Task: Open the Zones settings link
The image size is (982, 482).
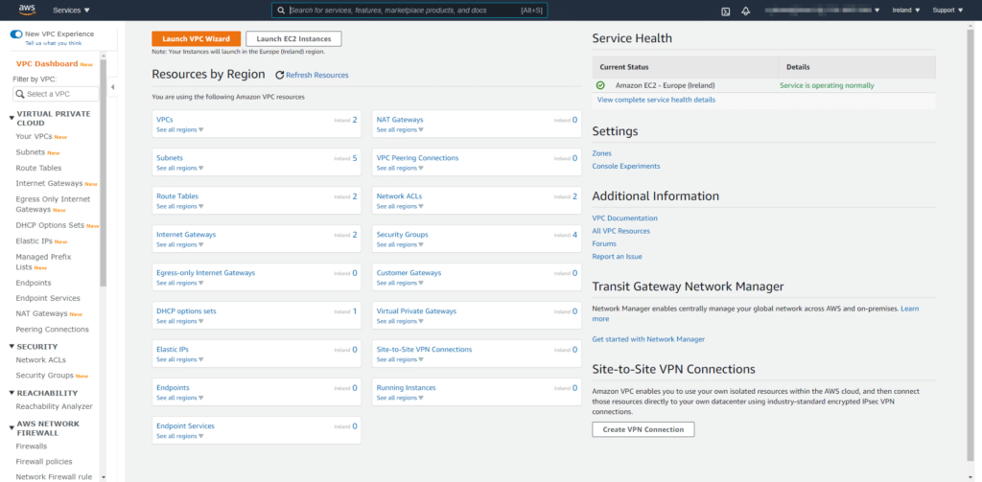Action: 602,153
